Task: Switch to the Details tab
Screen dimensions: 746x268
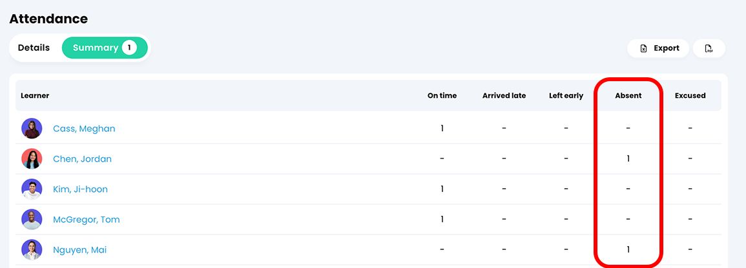Action: click(x=34, y=48)
